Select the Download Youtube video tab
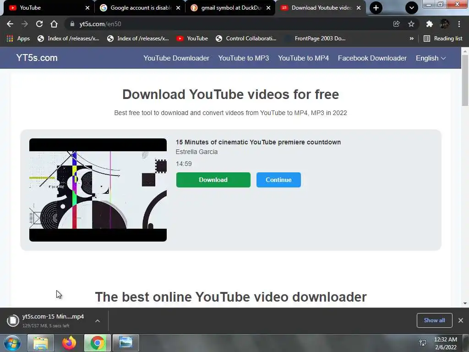The image size is (469, 352). pos(321,8)
